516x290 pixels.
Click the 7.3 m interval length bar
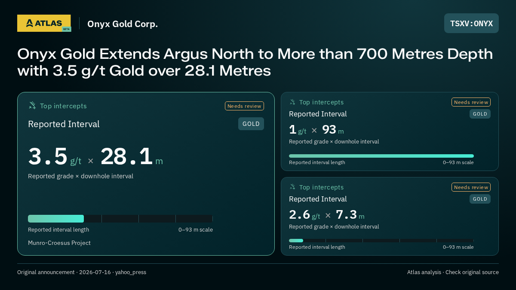[x=381, y=241]
